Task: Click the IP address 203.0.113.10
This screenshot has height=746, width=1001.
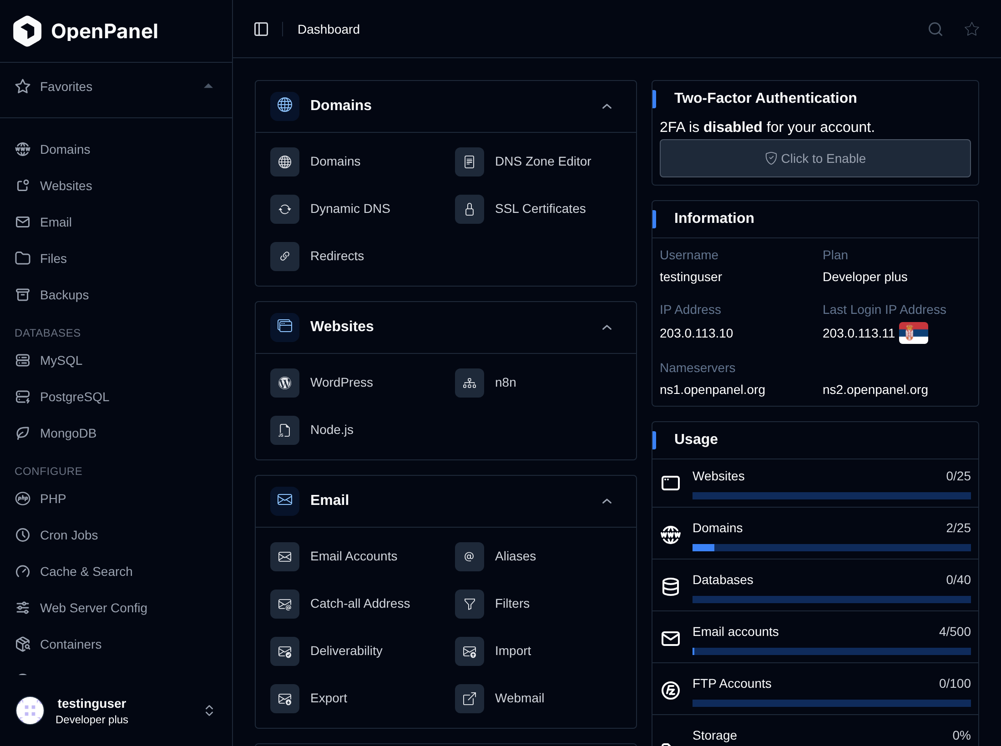Action: click(x=696, y=333)
